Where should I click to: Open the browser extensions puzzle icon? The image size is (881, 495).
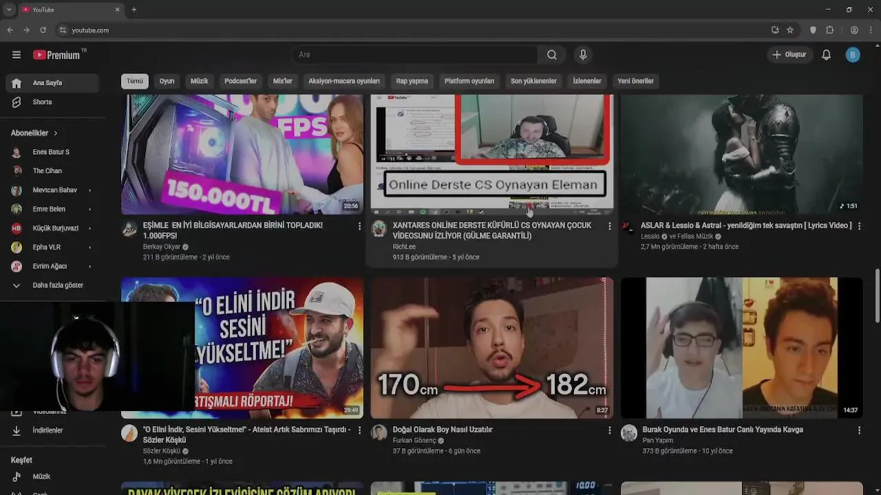click(830, 30)
